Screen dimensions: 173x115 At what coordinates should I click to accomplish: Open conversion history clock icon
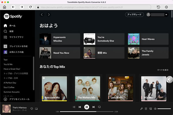(158, 7)
